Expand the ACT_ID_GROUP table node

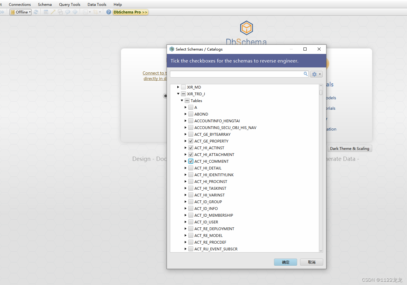coord(185,202)
